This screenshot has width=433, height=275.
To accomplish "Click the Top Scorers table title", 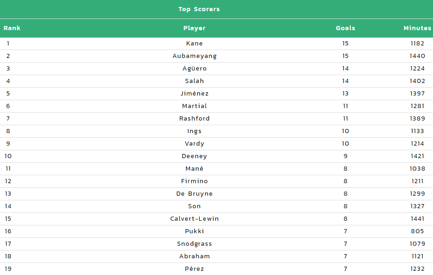I will coord(199,9).
